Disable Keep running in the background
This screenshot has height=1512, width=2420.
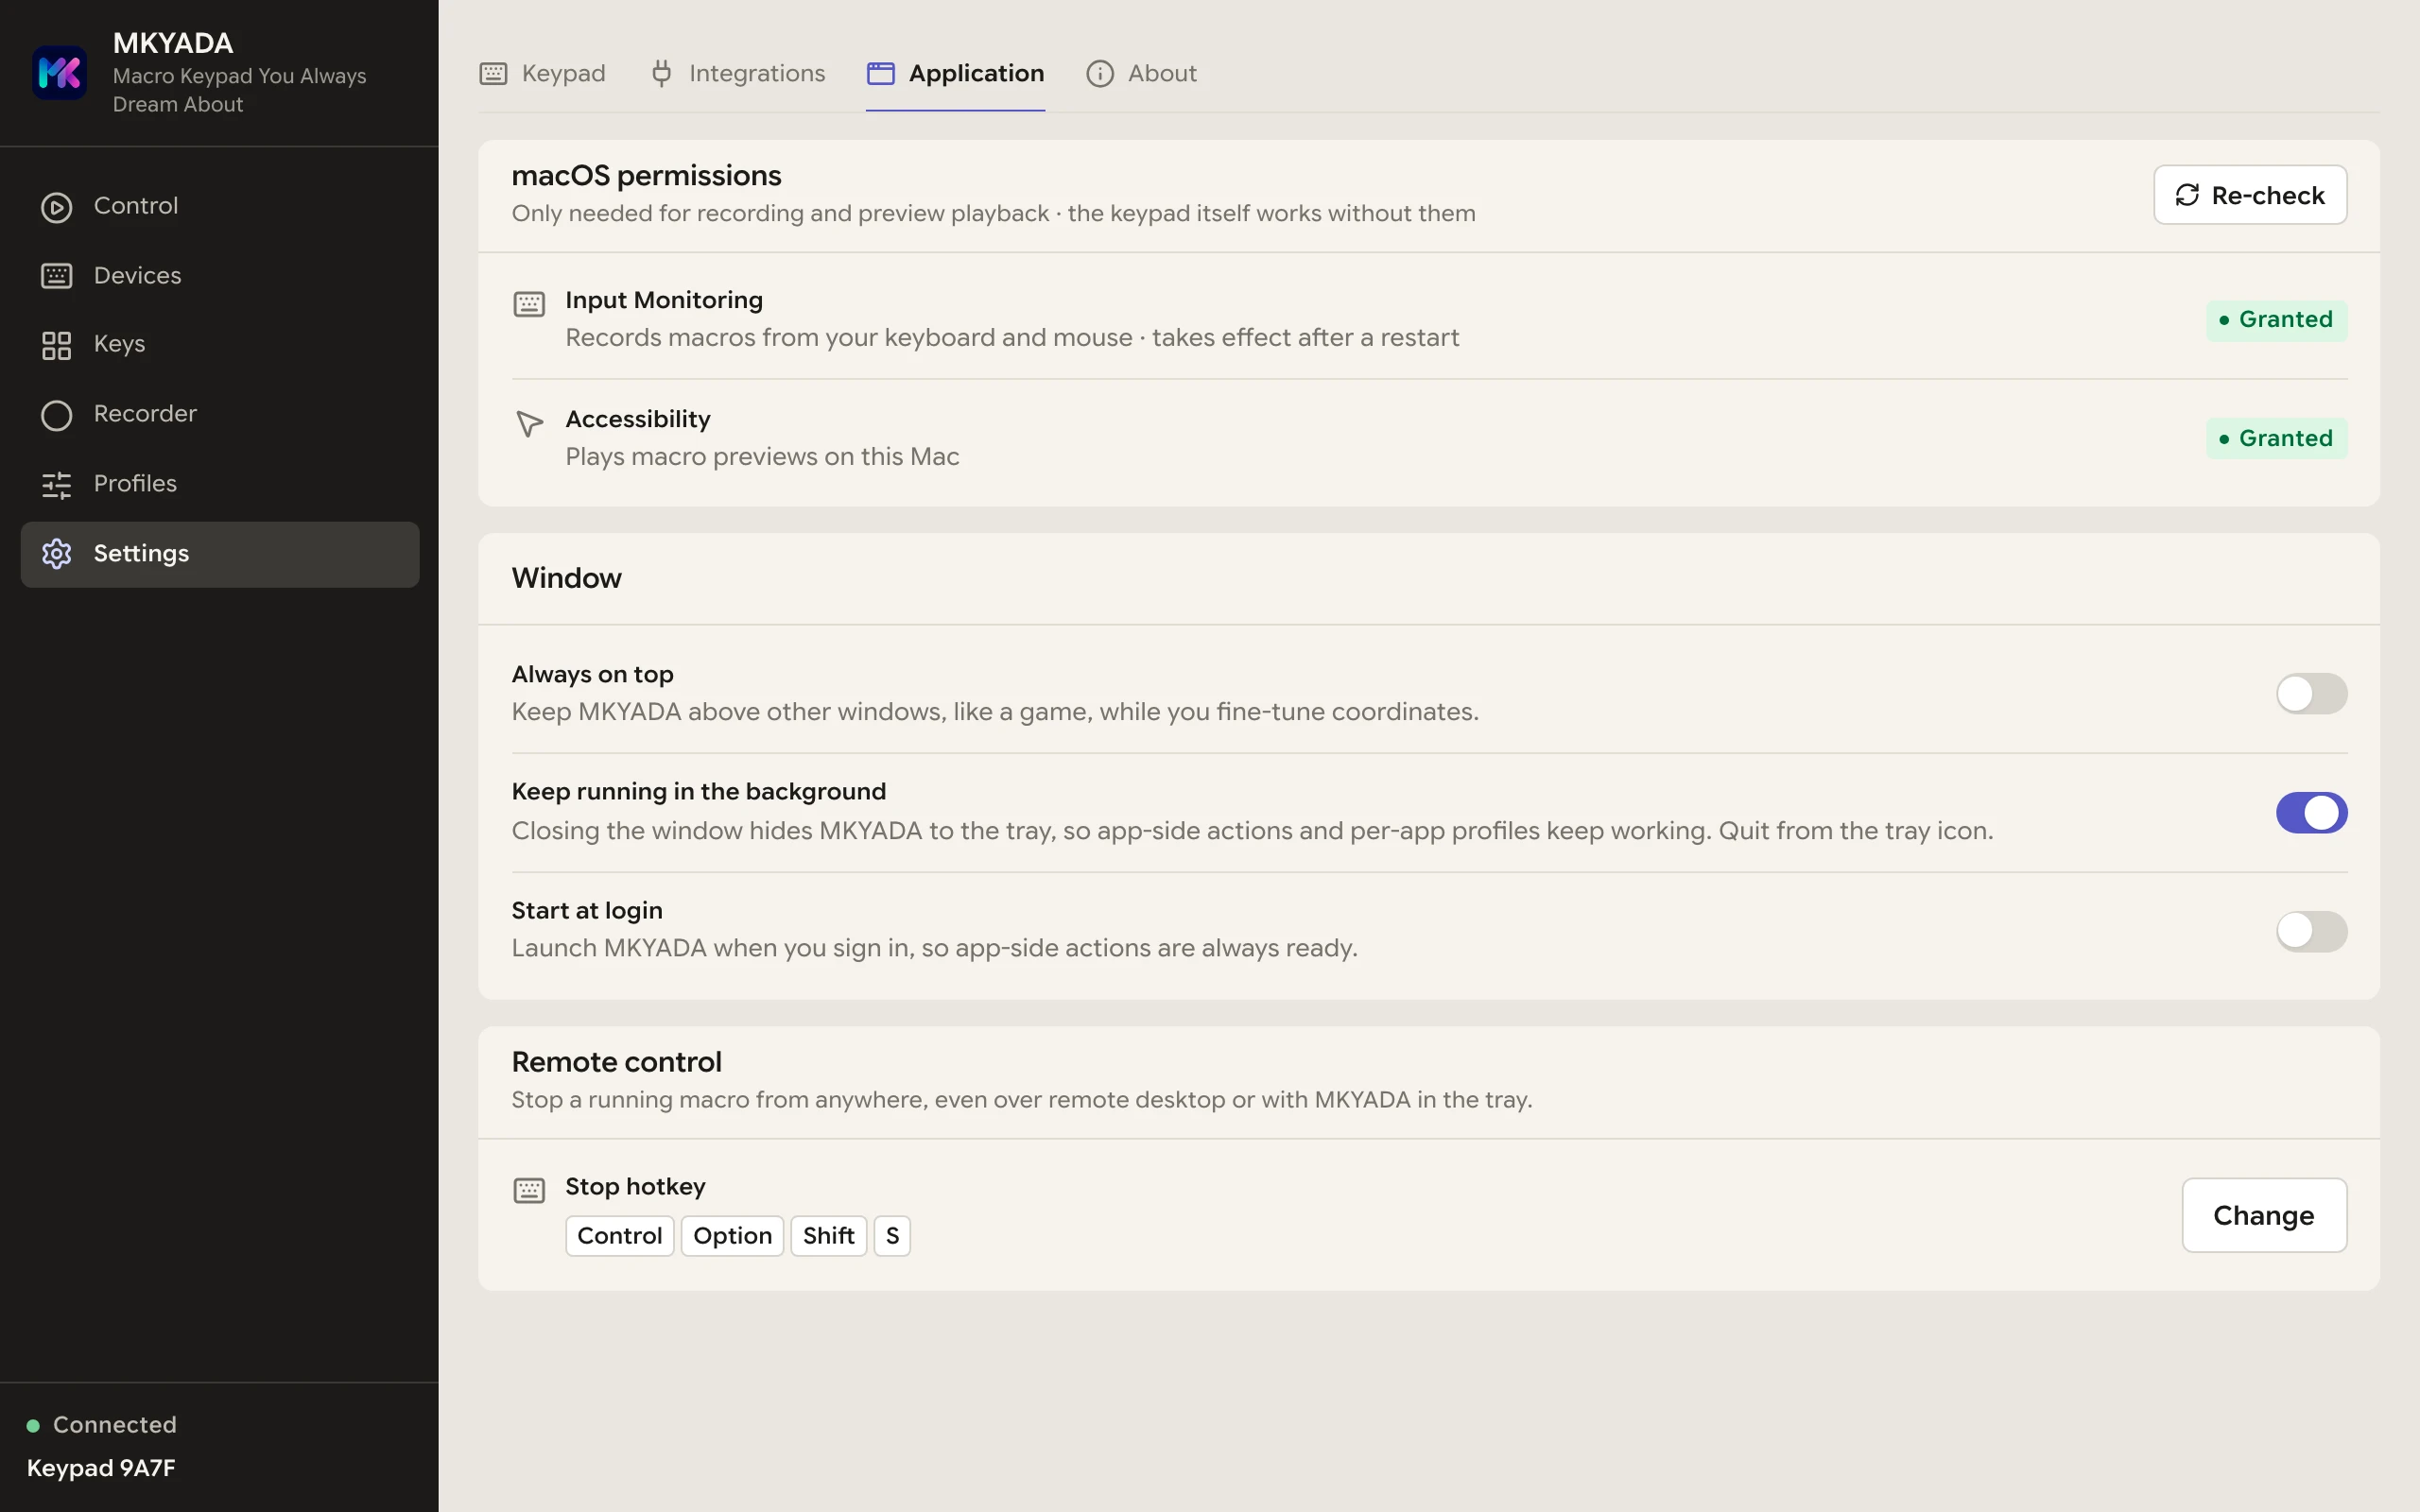(x=2311, y=812)
